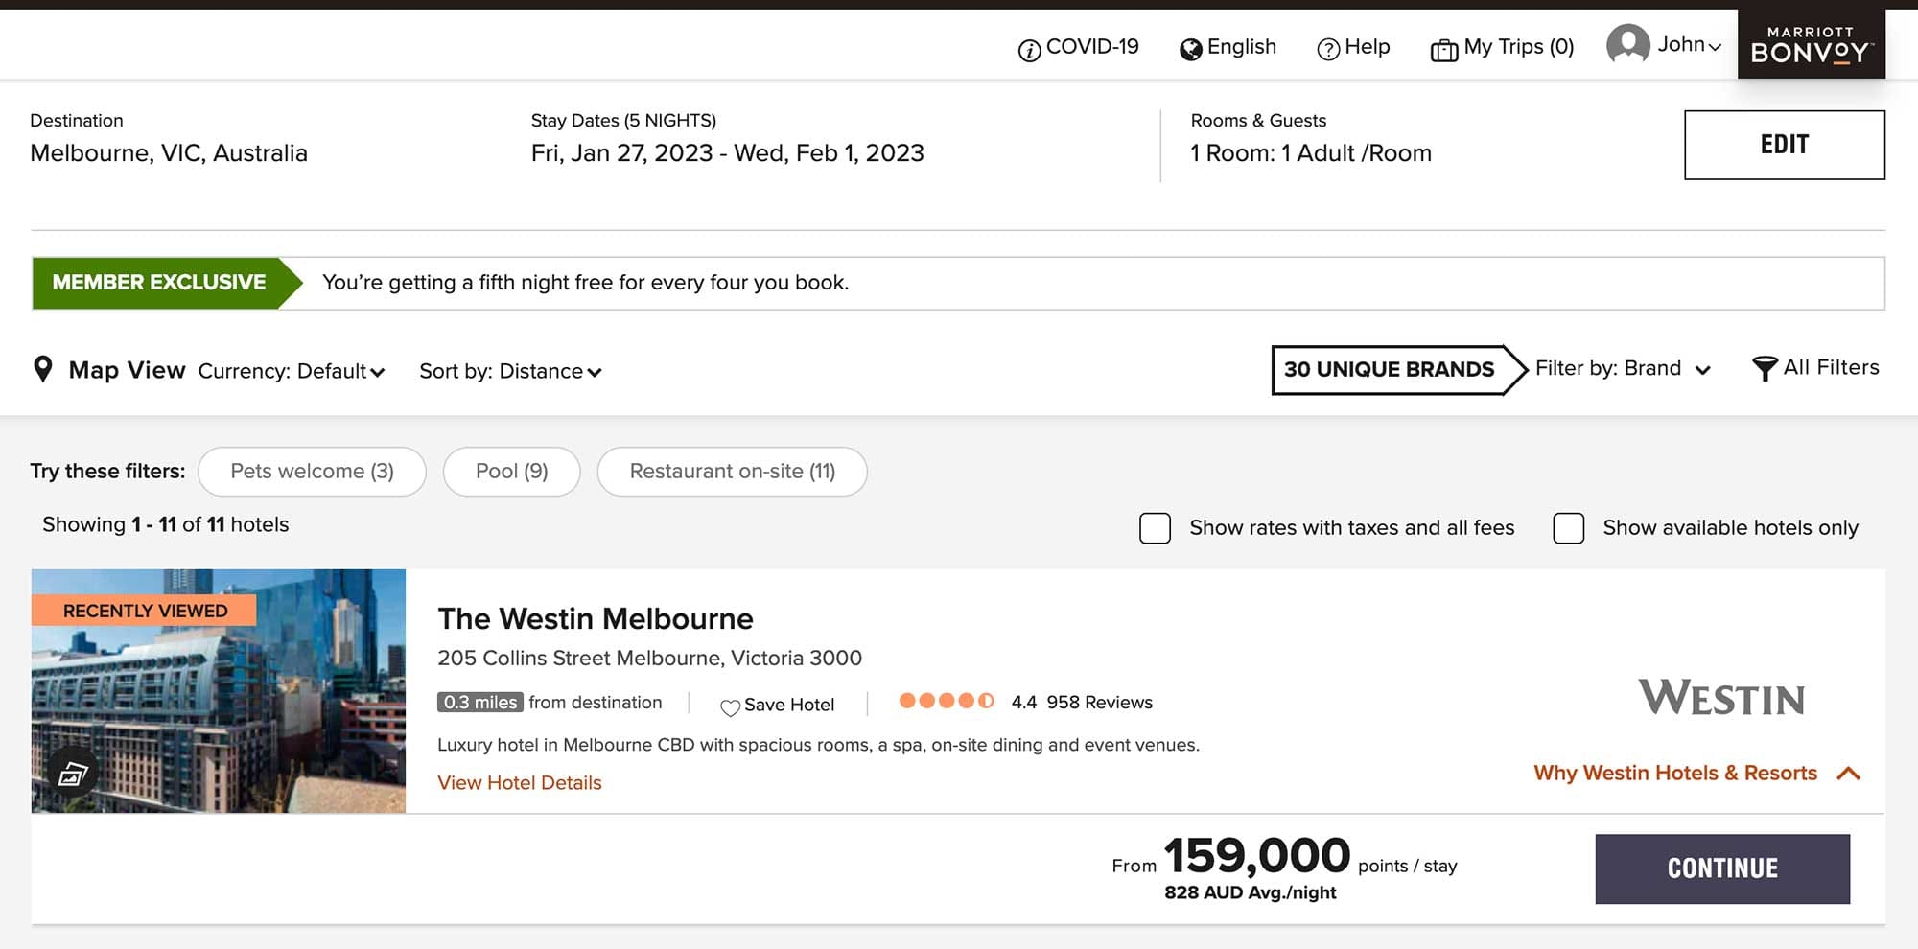Click the Marriott Bonvoy logo
The width and height of the screenshot is (1918, 949).
(x=1812, y=42)
